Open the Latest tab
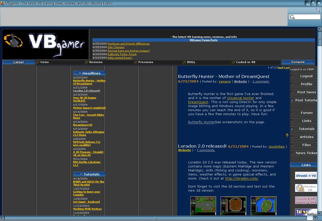 [19, 62]
